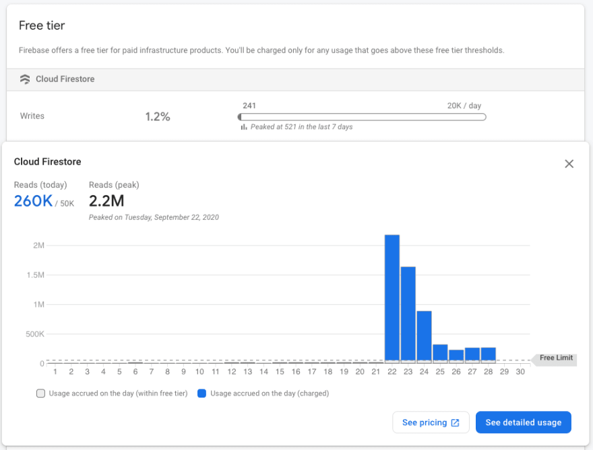This screenshot has width=593, height=450.
Task: Click the bar chart icon beside 'Peaked at 521'
Action: click(244, 127)
